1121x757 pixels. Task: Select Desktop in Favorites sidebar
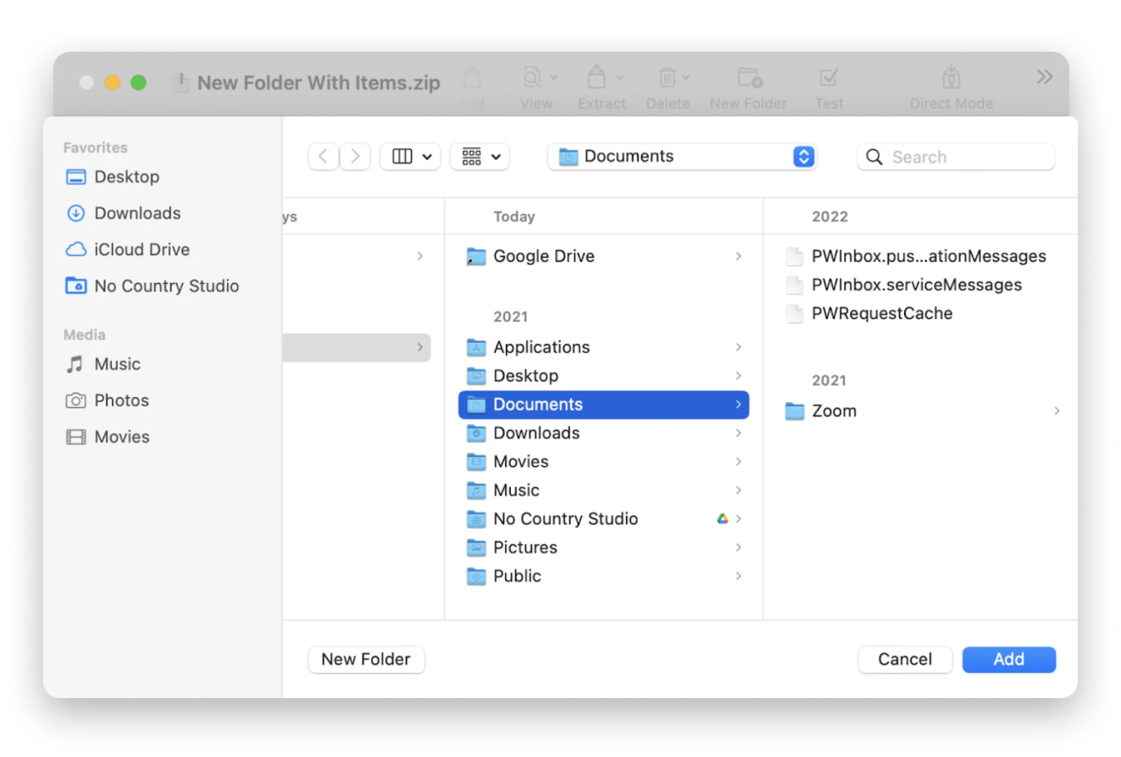126,177
